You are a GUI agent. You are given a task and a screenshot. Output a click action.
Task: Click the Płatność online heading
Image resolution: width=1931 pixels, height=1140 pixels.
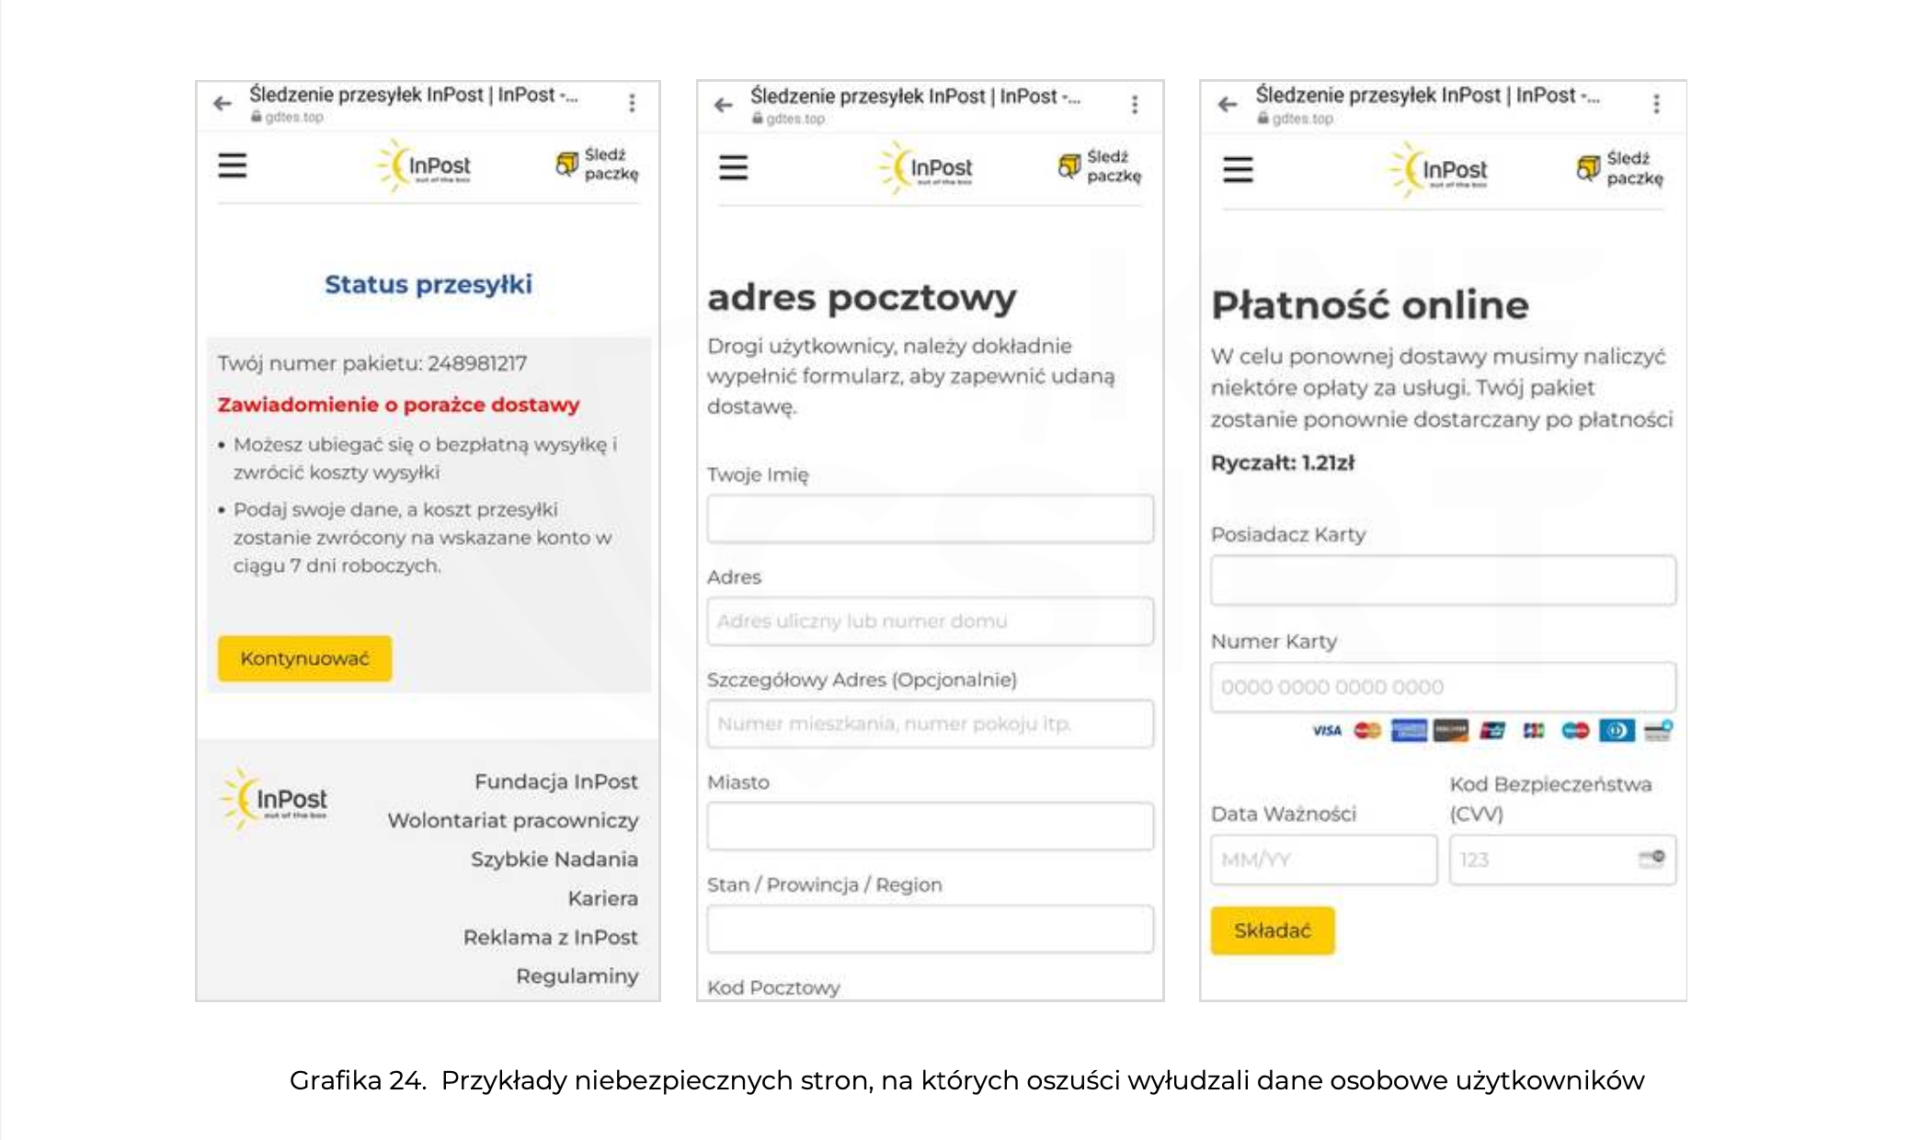pos(1370,305)
